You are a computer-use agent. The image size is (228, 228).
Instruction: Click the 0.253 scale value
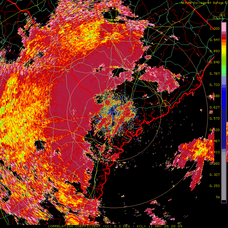point(215,186)
